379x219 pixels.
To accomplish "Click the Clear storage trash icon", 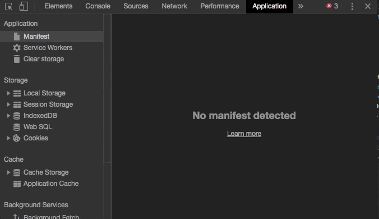I will pyautogui.click(x=17, y=59).
